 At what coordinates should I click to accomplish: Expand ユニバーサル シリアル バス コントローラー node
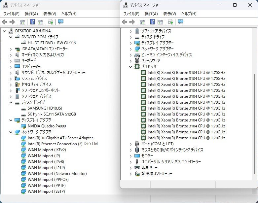[130, 162]
